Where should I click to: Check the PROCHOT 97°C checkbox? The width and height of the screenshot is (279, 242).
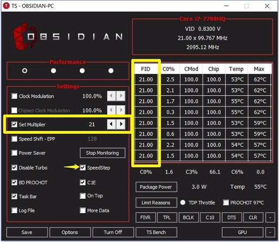[226, 203]
